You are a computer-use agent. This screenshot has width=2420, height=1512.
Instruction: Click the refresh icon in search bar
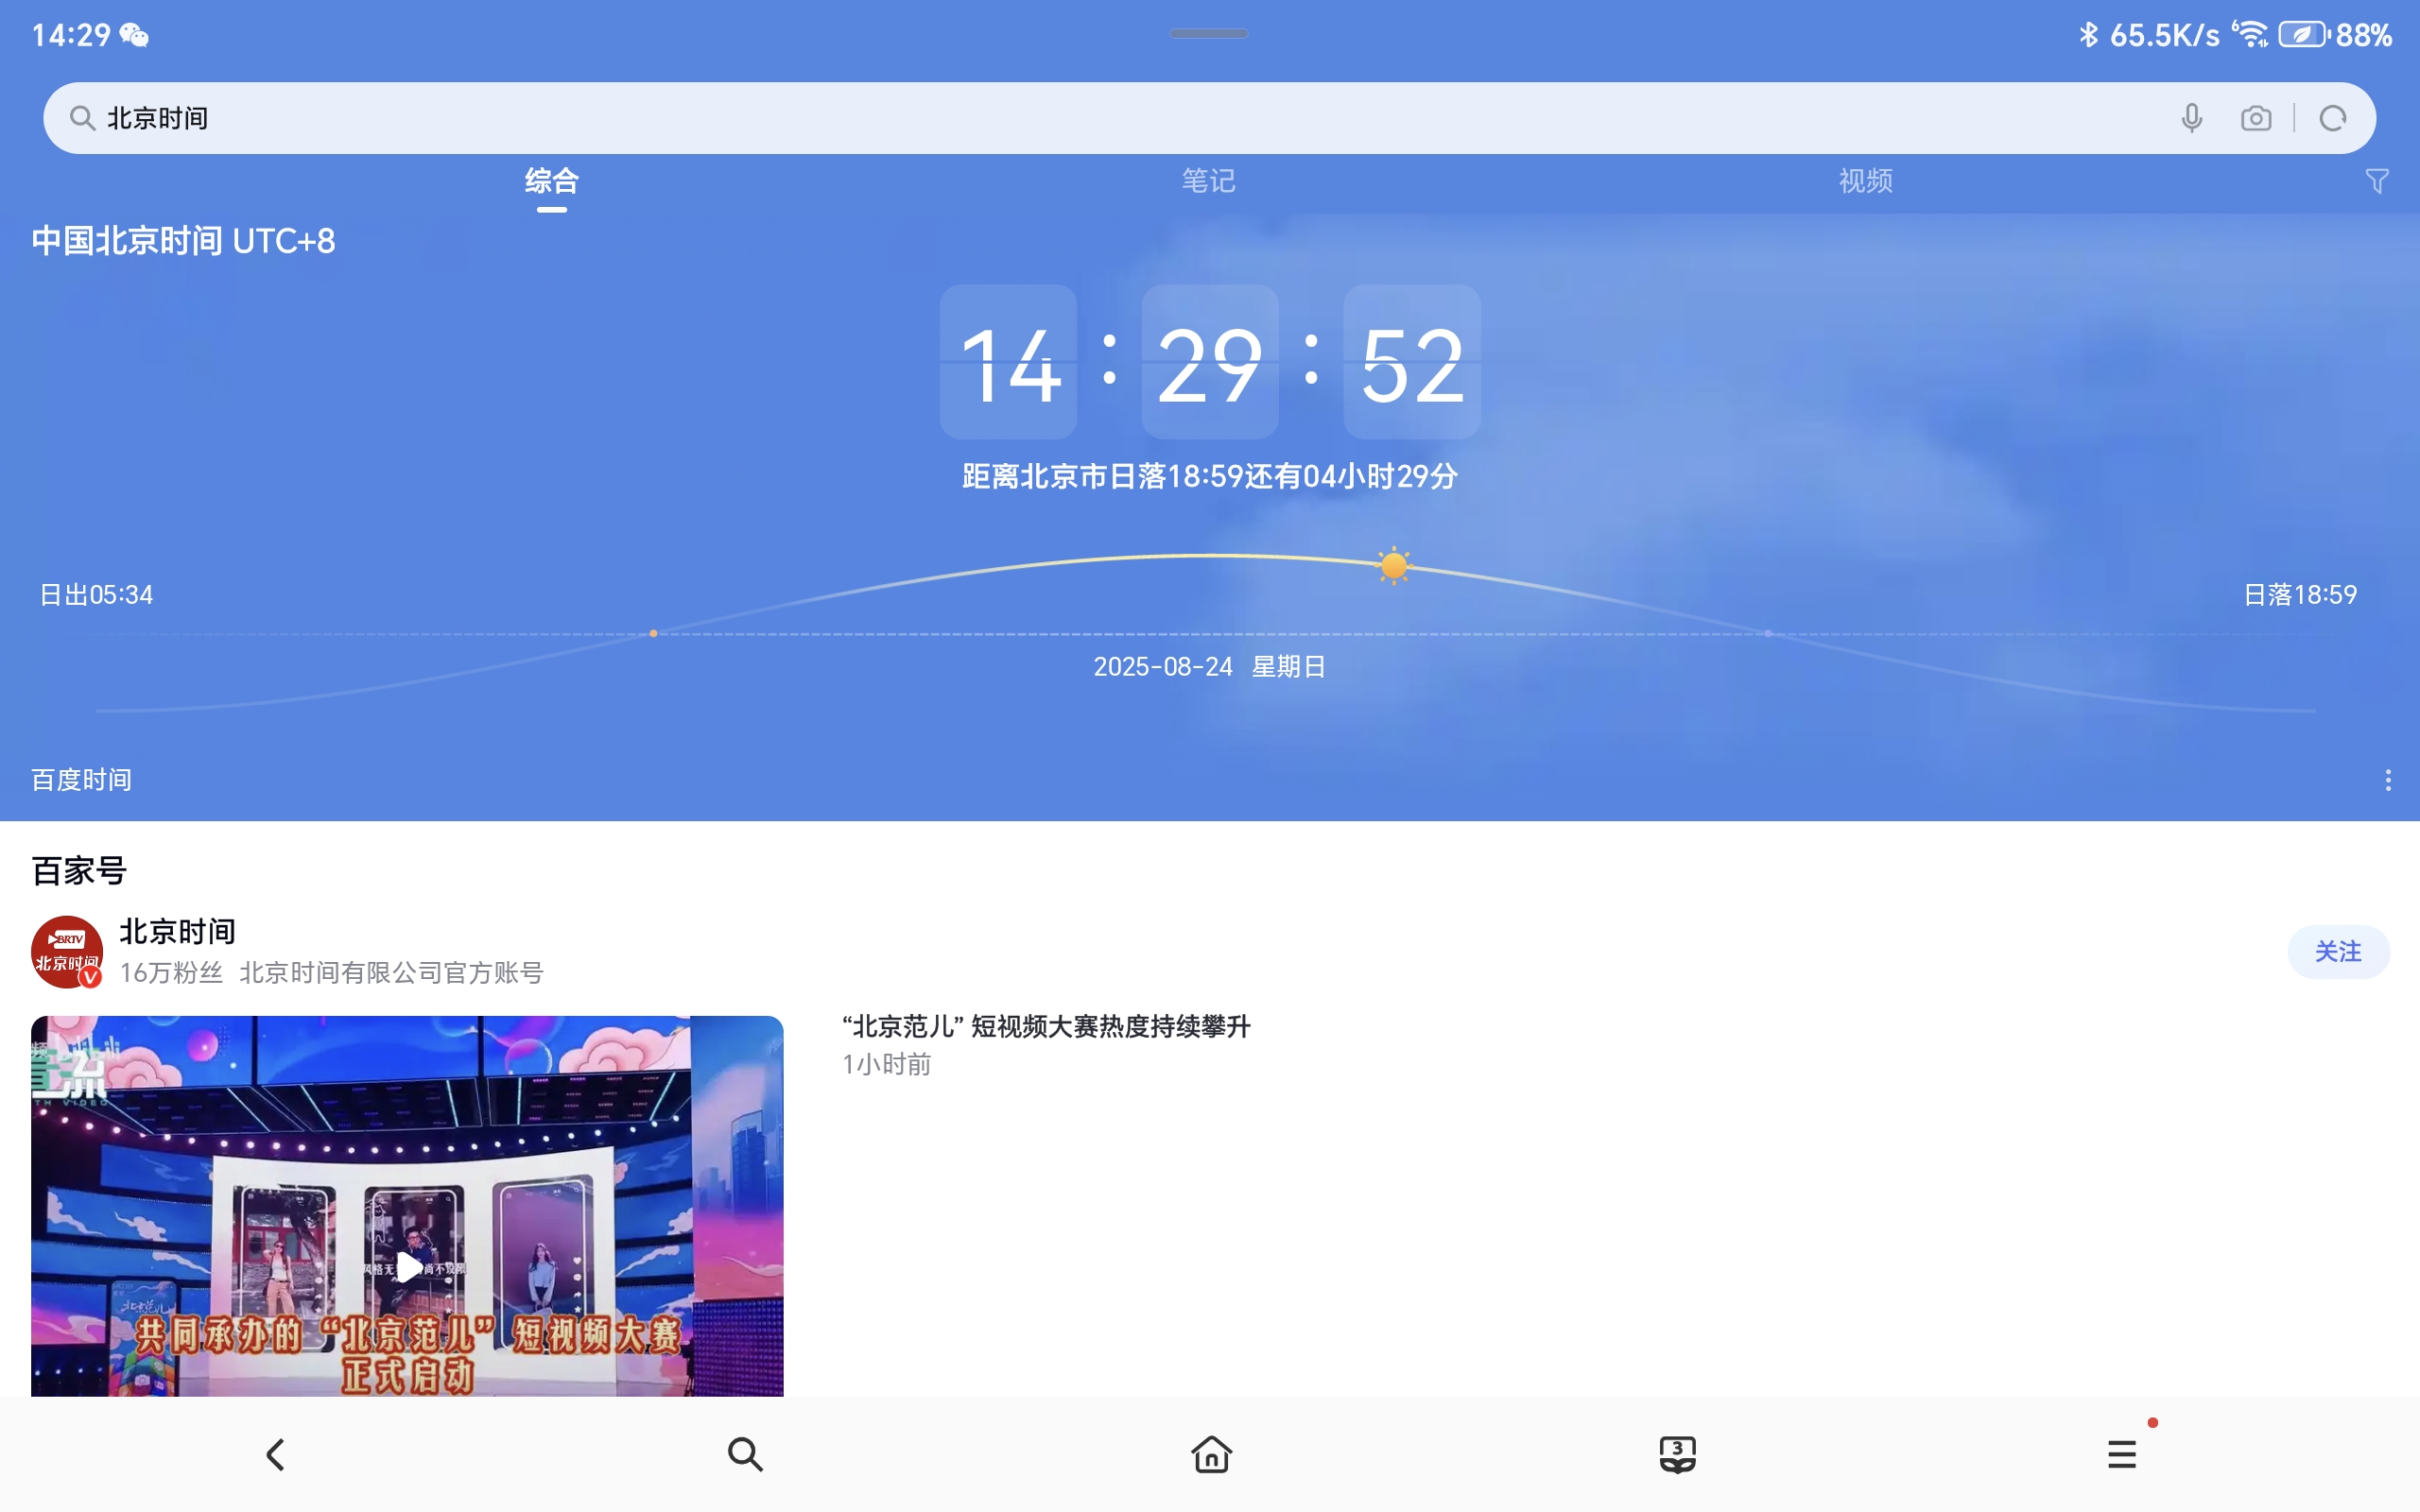pos(2332,118)
